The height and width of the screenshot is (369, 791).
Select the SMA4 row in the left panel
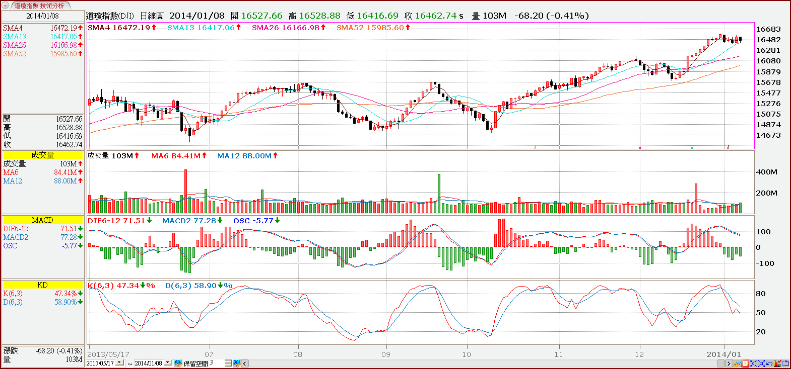click(43, 28)
